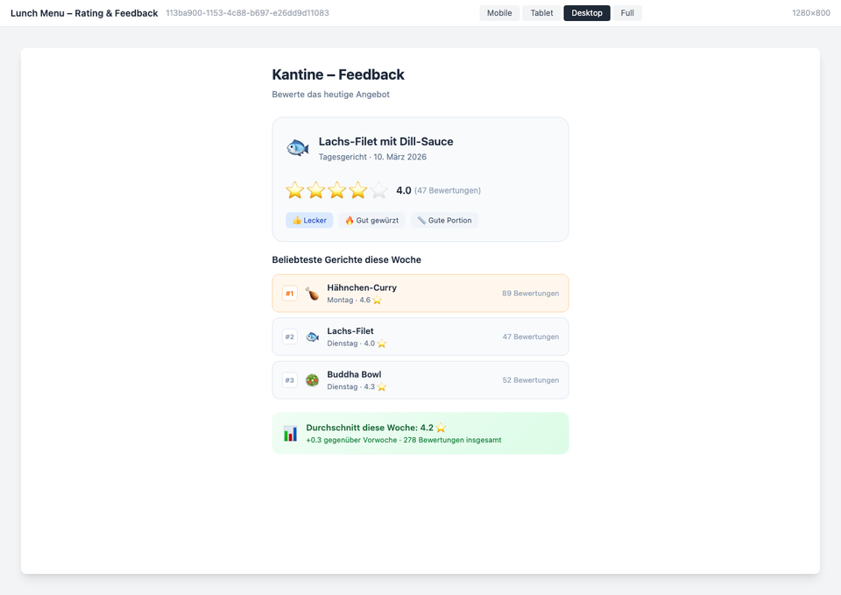
Task: Activate the Gute Portion tag
Action: pos(444,220)
